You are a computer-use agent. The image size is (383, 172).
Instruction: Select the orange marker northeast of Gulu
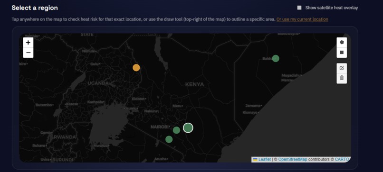pyautogui.click(x=136, y=67)
